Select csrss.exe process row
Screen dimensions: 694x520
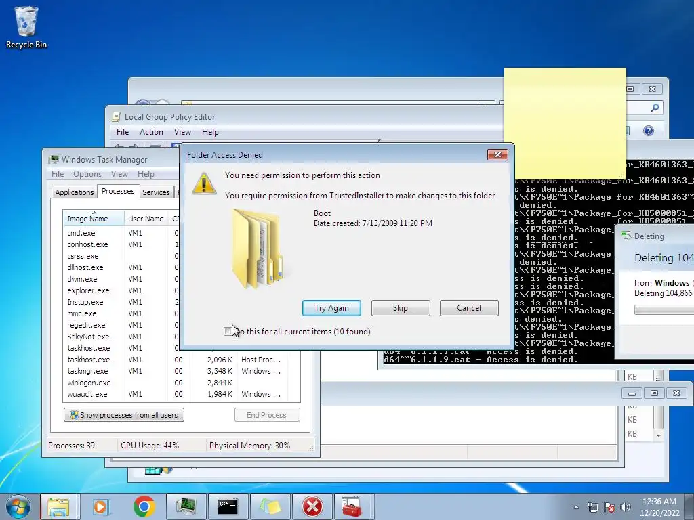pyautogui.click(x=122, y=256)
